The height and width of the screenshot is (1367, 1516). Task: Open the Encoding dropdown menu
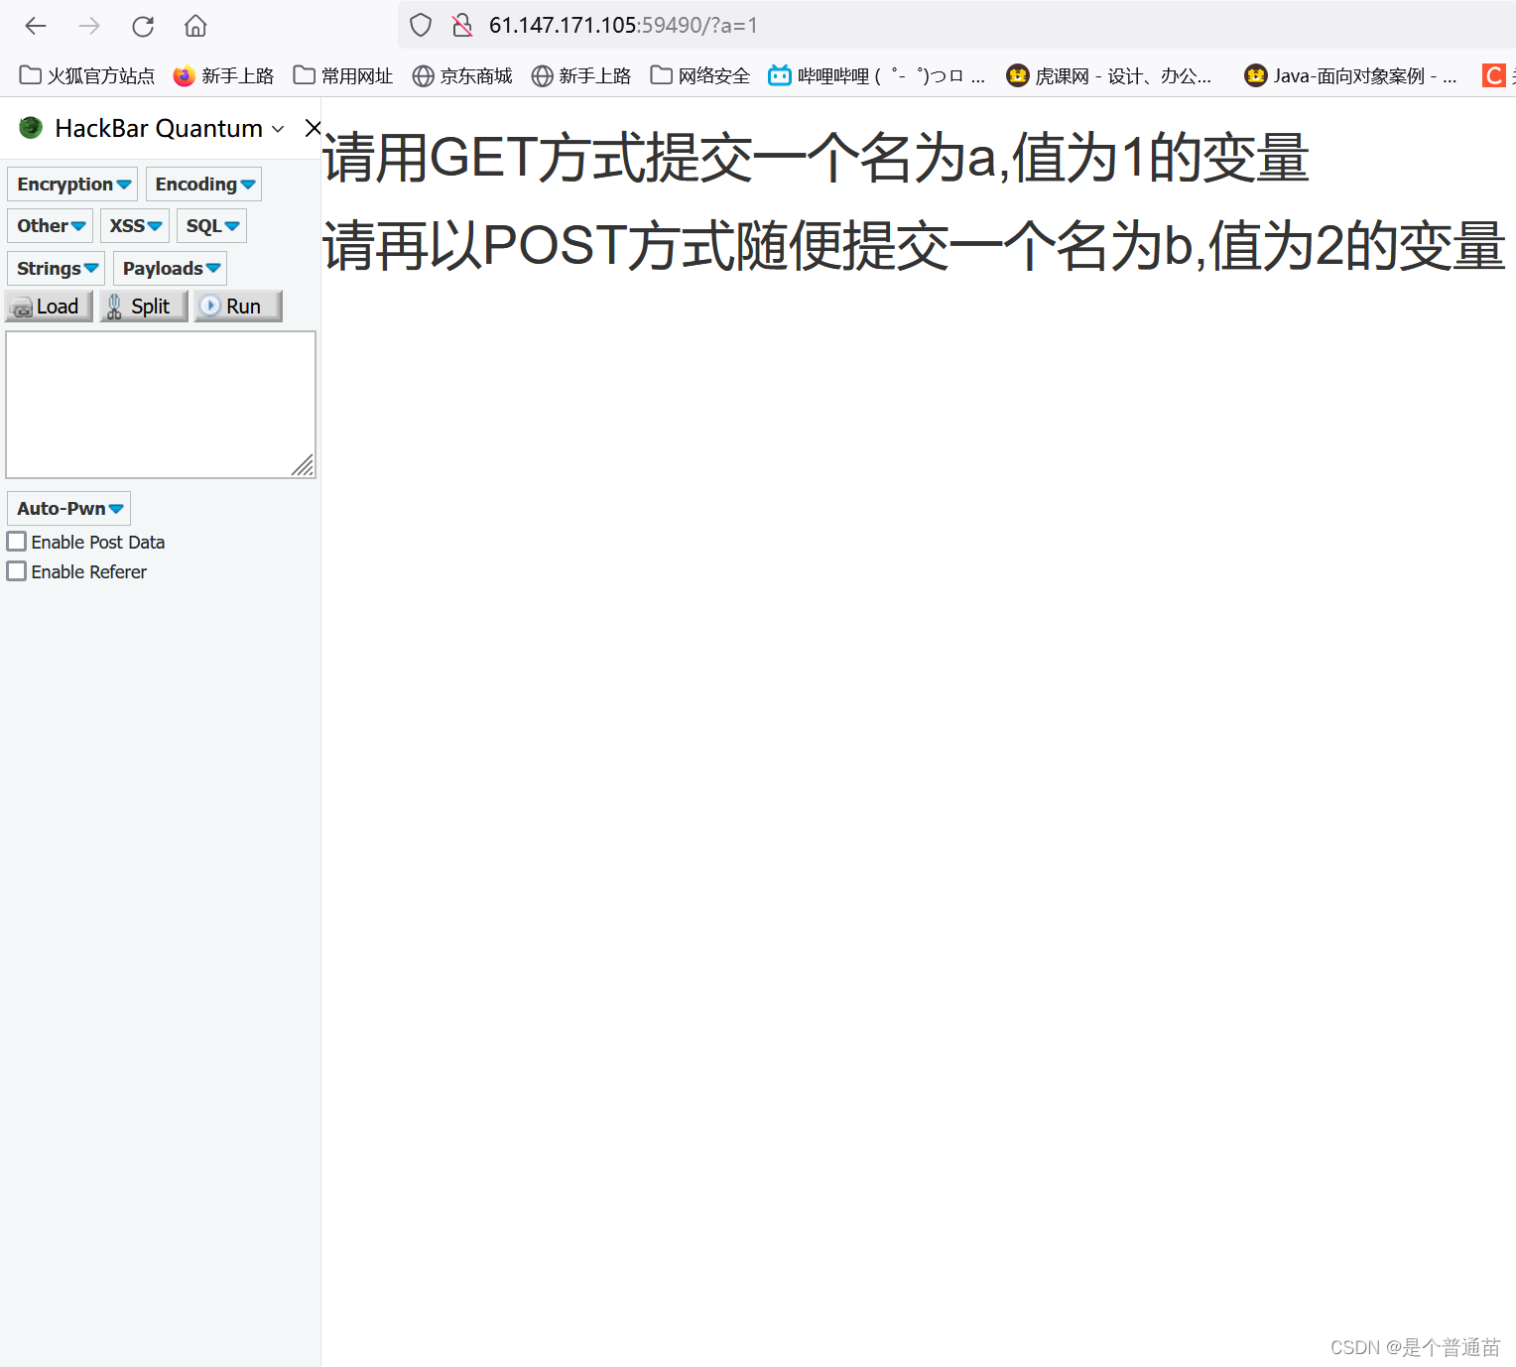click(x=203, y=185)
